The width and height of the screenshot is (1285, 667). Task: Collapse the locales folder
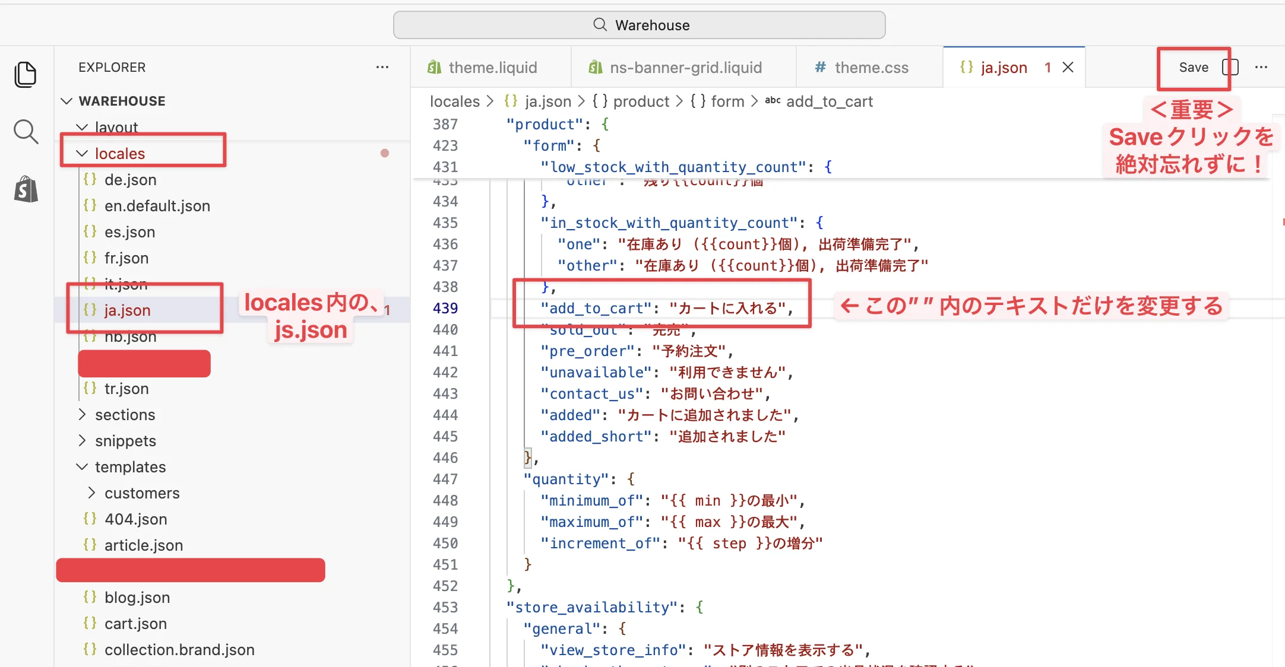[x=82, y=153]
